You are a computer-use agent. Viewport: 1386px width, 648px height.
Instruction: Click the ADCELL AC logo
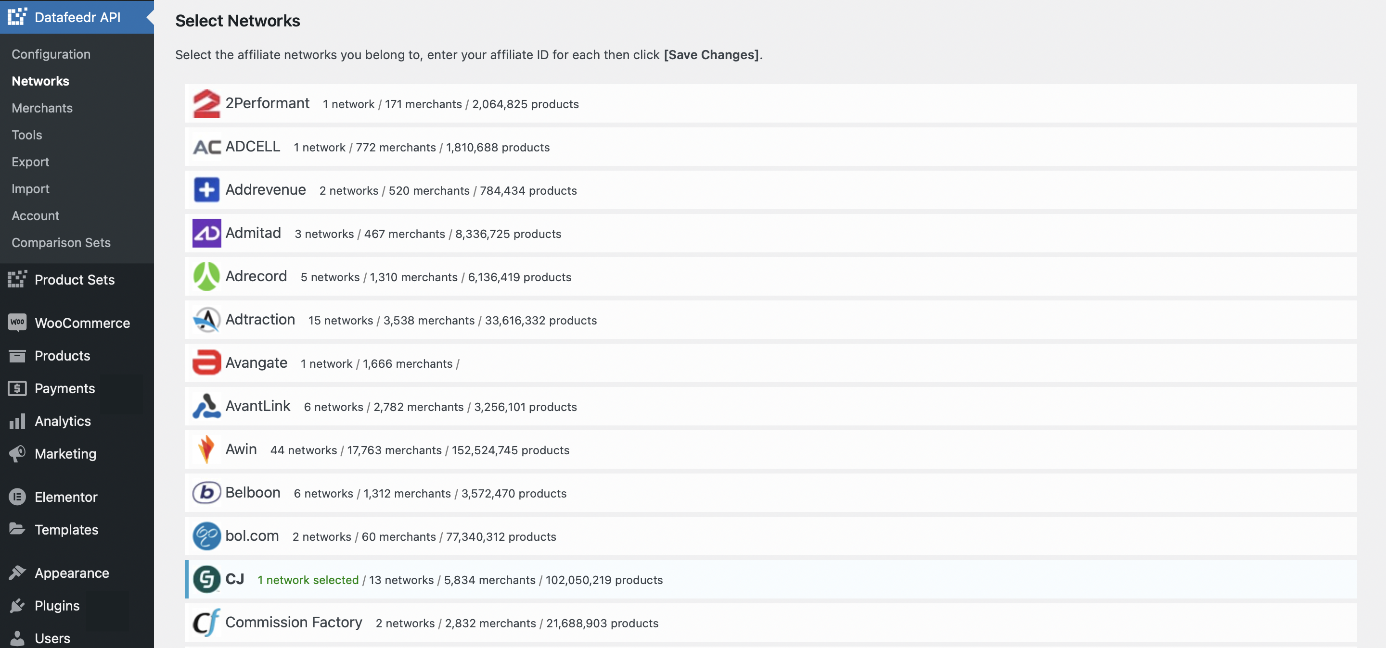pos(206,147)
